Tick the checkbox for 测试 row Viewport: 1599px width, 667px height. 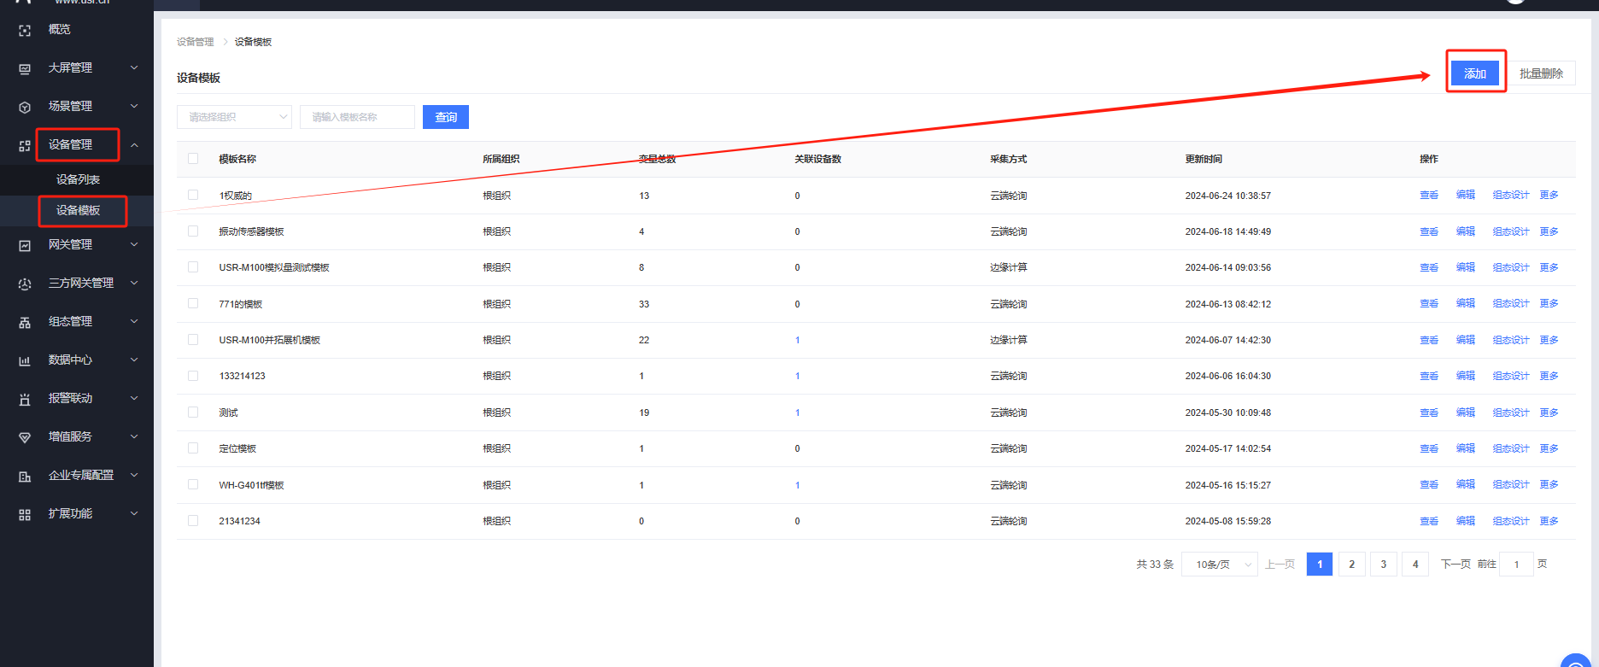(x=193, y=412)
